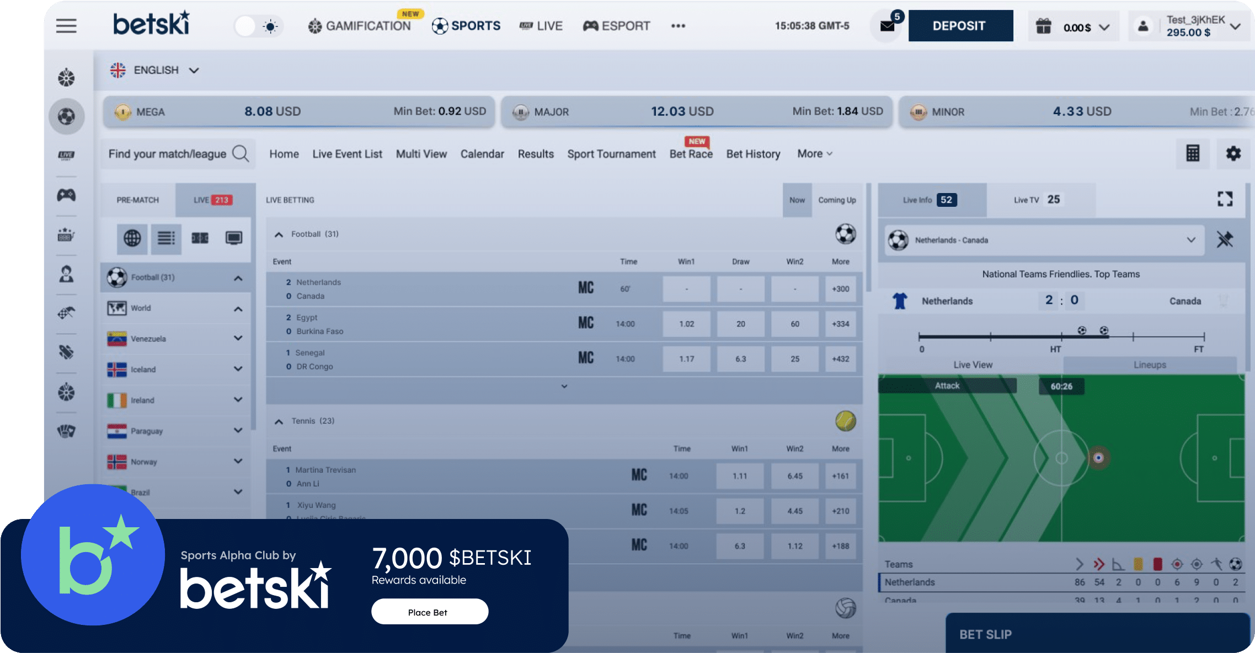Screen dimensions: 1255x653
Task: Click the Place Bet button
Action: tap(429, 612)
